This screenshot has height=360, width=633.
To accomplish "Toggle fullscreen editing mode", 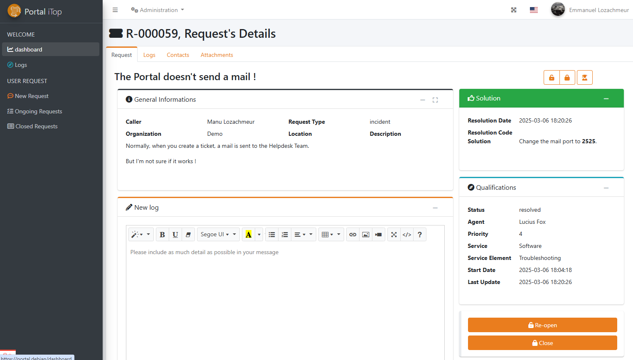I will (394, 234).
